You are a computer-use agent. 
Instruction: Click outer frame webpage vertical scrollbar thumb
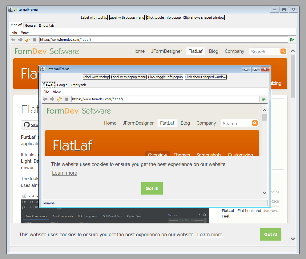pos(293,76)
